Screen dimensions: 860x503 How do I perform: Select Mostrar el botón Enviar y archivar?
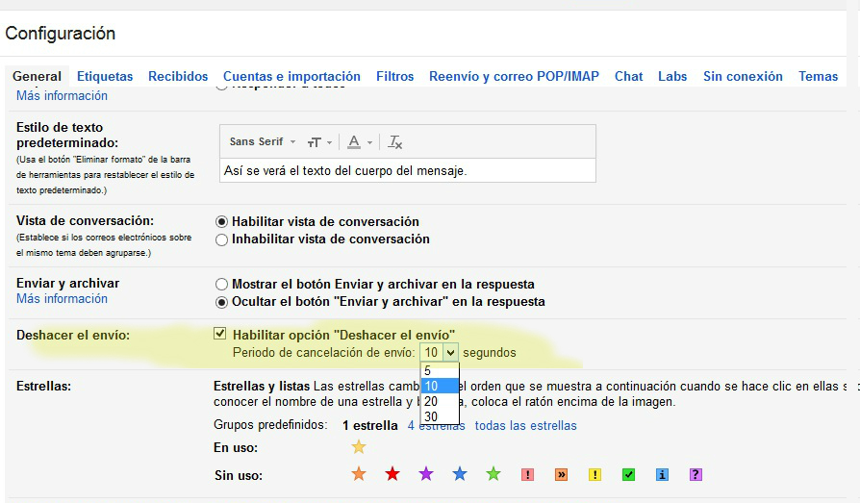tap(222, 285)
